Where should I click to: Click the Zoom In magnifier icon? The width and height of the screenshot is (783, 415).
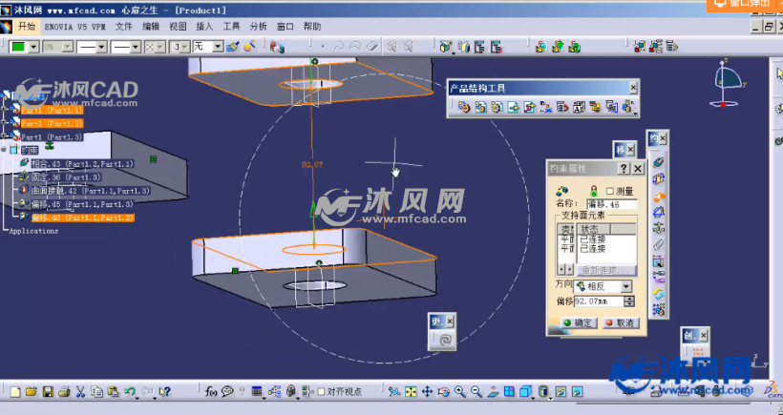click(460, 392)
